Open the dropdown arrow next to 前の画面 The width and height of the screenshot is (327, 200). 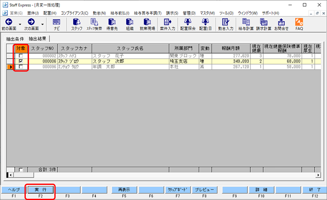[20, 24]
